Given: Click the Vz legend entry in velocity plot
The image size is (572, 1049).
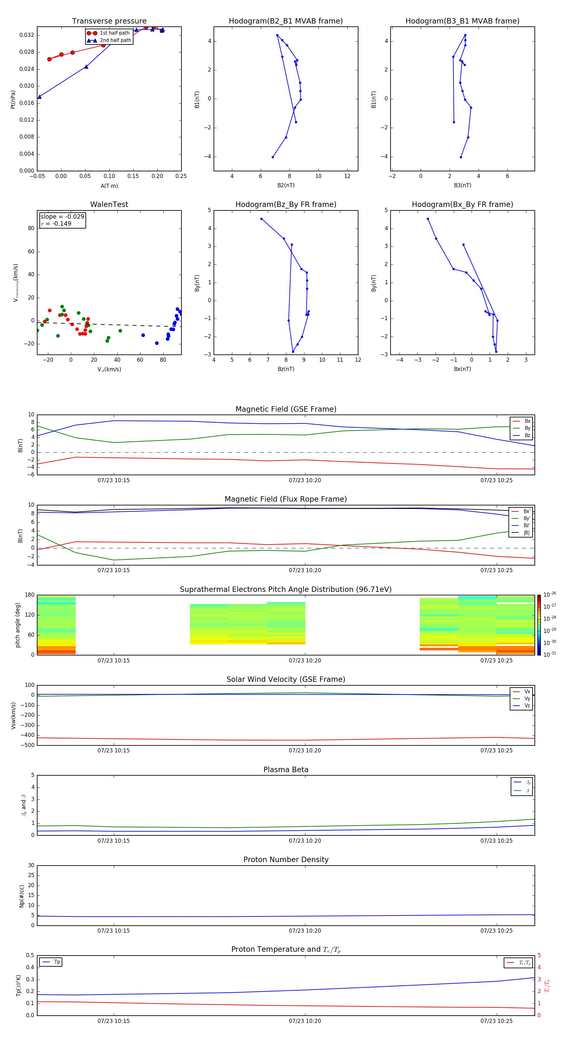Looking at the screenshot, I should [521, 706].
